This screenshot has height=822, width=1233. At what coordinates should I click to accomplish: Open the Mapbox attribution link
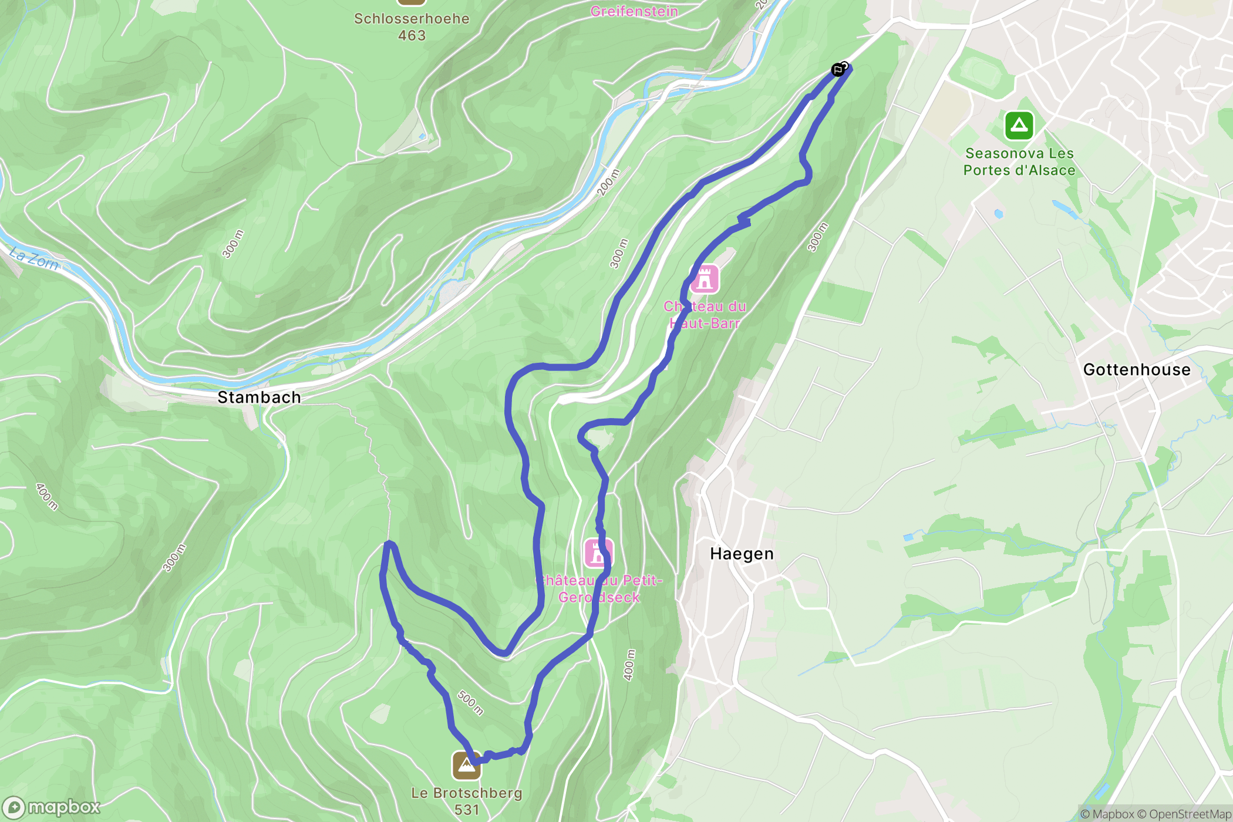coord(1107,814)
